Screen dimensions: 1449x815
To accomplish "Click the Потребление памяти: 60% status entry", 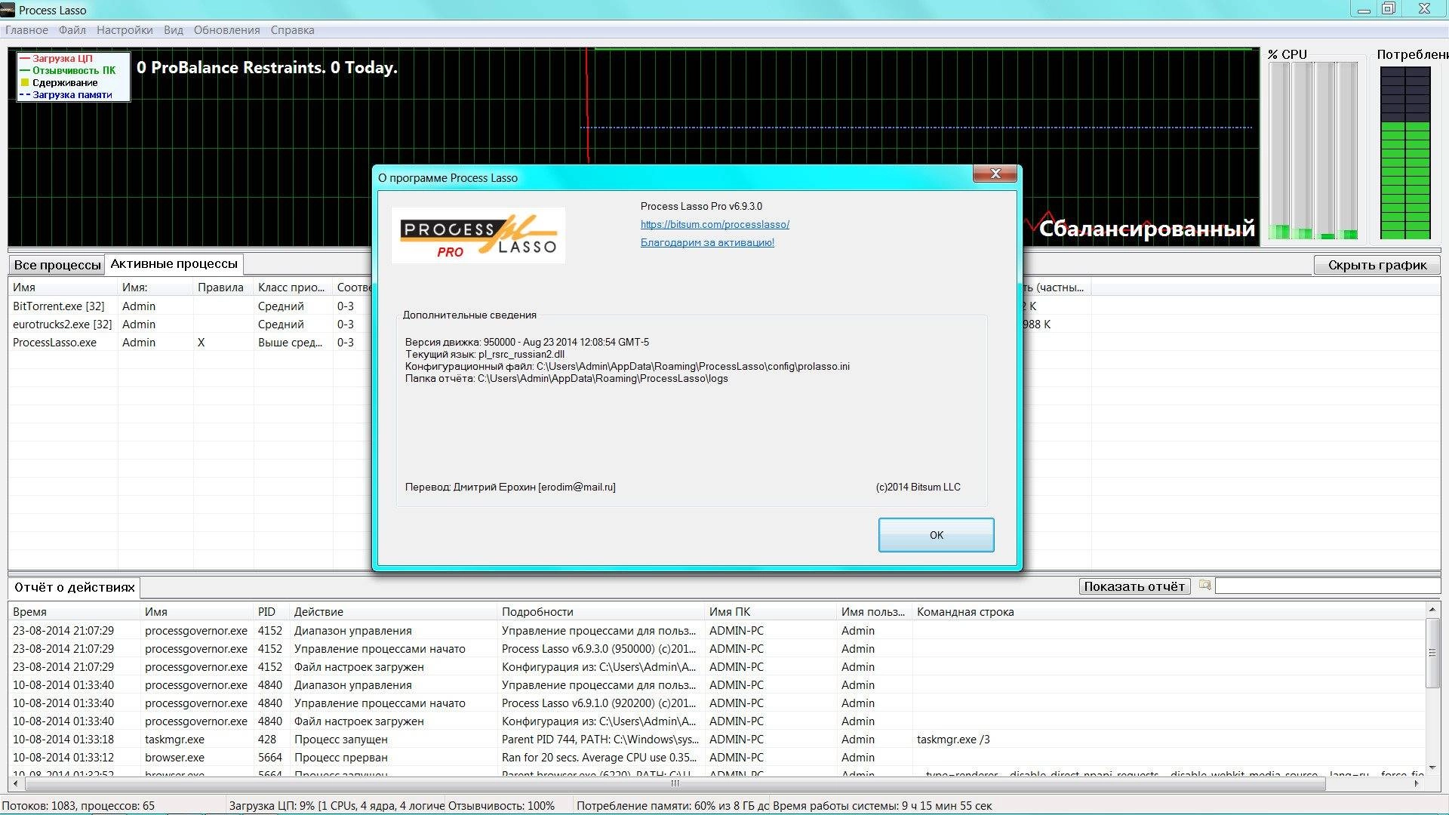I will click(x=672, y=806).
